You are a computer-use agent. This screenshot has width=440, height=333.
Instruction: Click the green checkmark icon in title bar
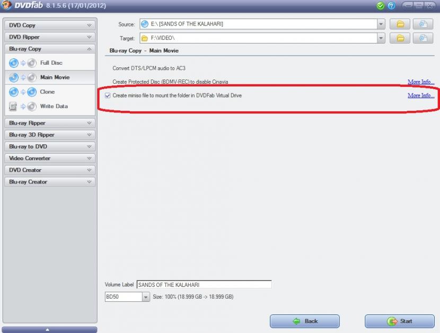click(x=381, y=6)
